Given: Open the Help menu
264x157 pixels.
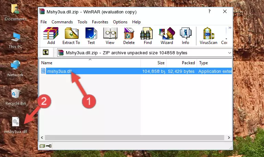Looking at the screenshot, I should coord(136,22).
